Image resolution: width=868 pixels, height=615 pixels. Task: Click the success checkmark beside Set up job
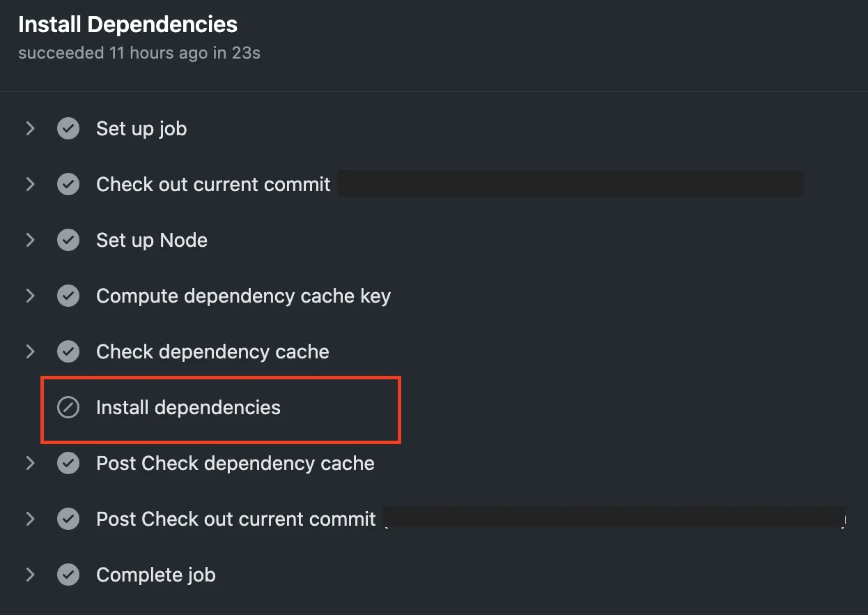68,129
